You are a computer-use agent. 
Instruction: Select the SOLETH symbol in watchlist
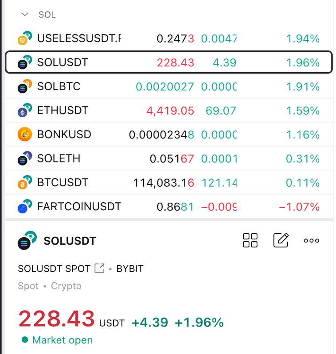pos(59,158)
